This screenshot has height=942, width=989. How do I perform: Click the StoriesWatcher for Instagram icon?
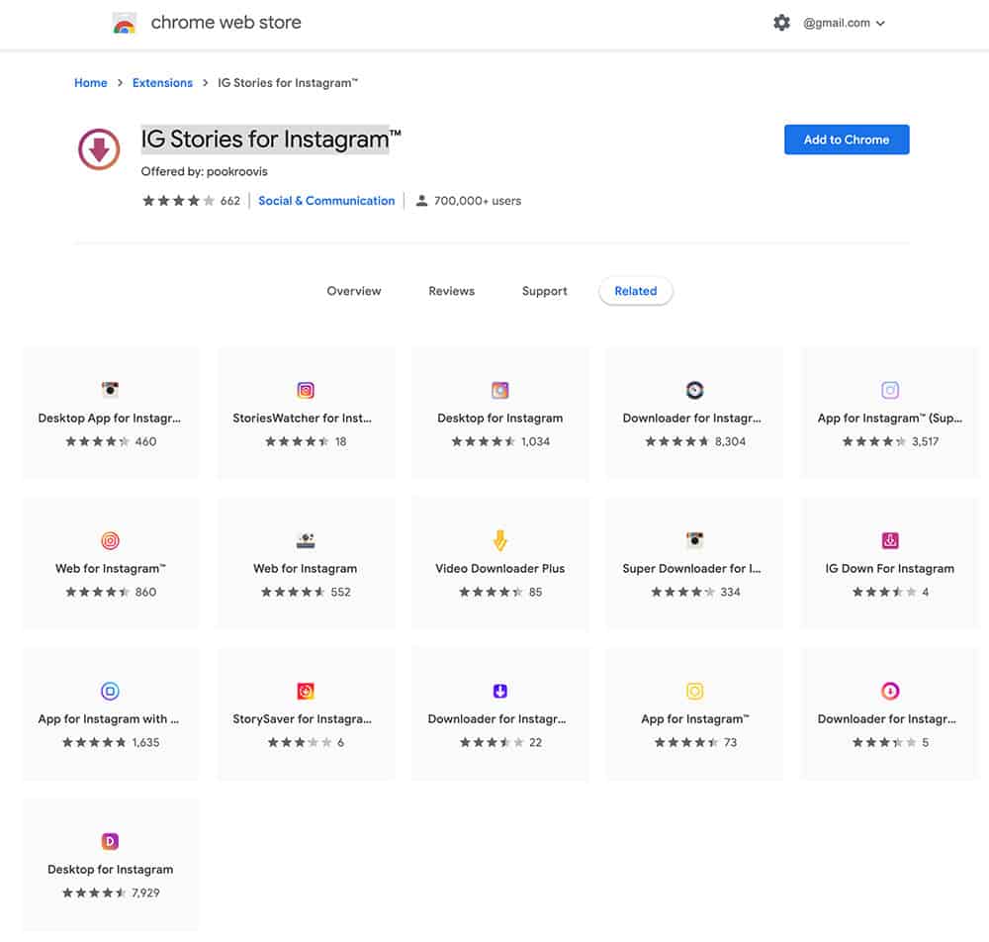click(306, 390)
